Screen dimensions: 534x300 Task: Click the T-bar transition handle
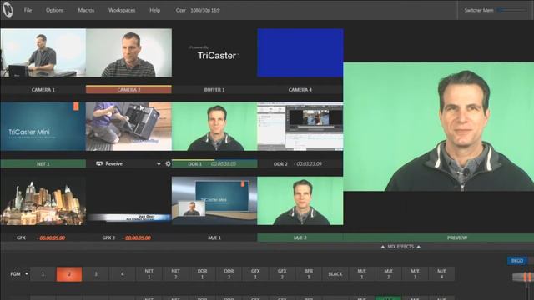point(524,277)
